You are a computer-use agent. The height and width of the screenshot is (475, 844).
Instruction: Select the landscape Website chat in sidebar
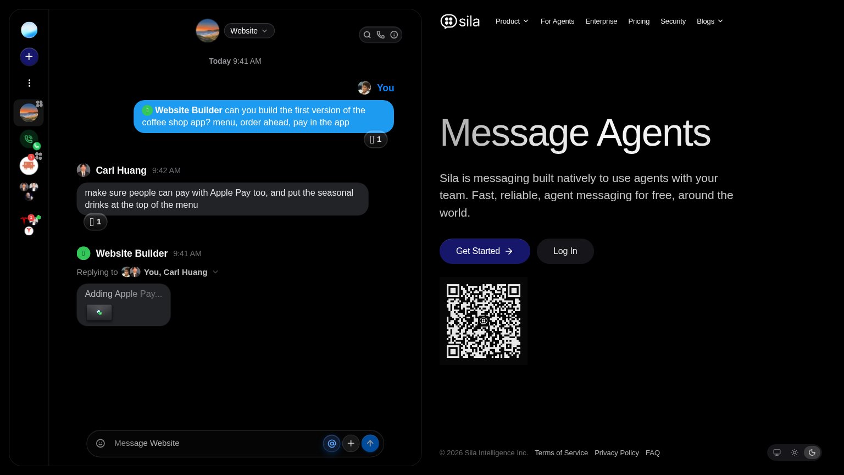(x=29, y=113)
